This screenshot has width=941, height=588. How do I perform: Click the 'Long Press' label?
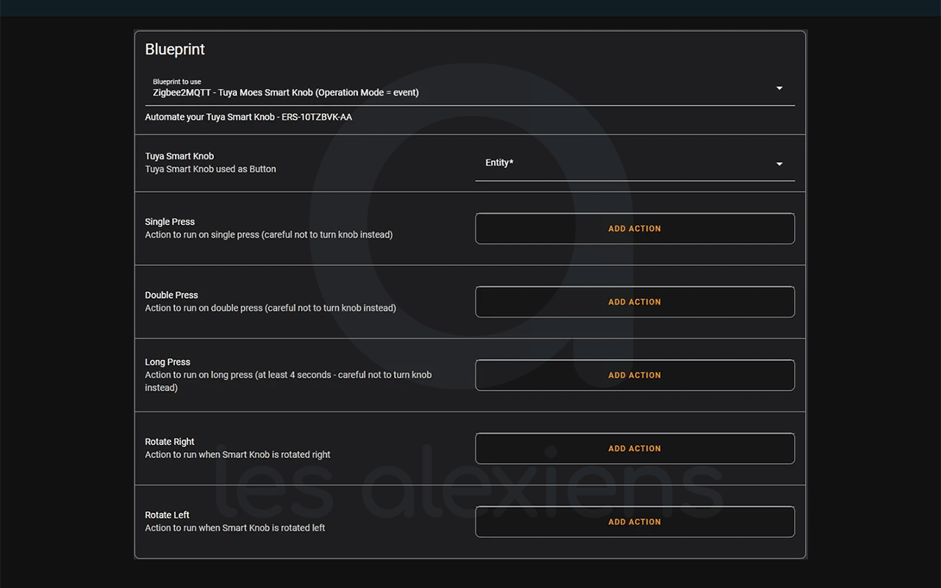click(168, 362)
